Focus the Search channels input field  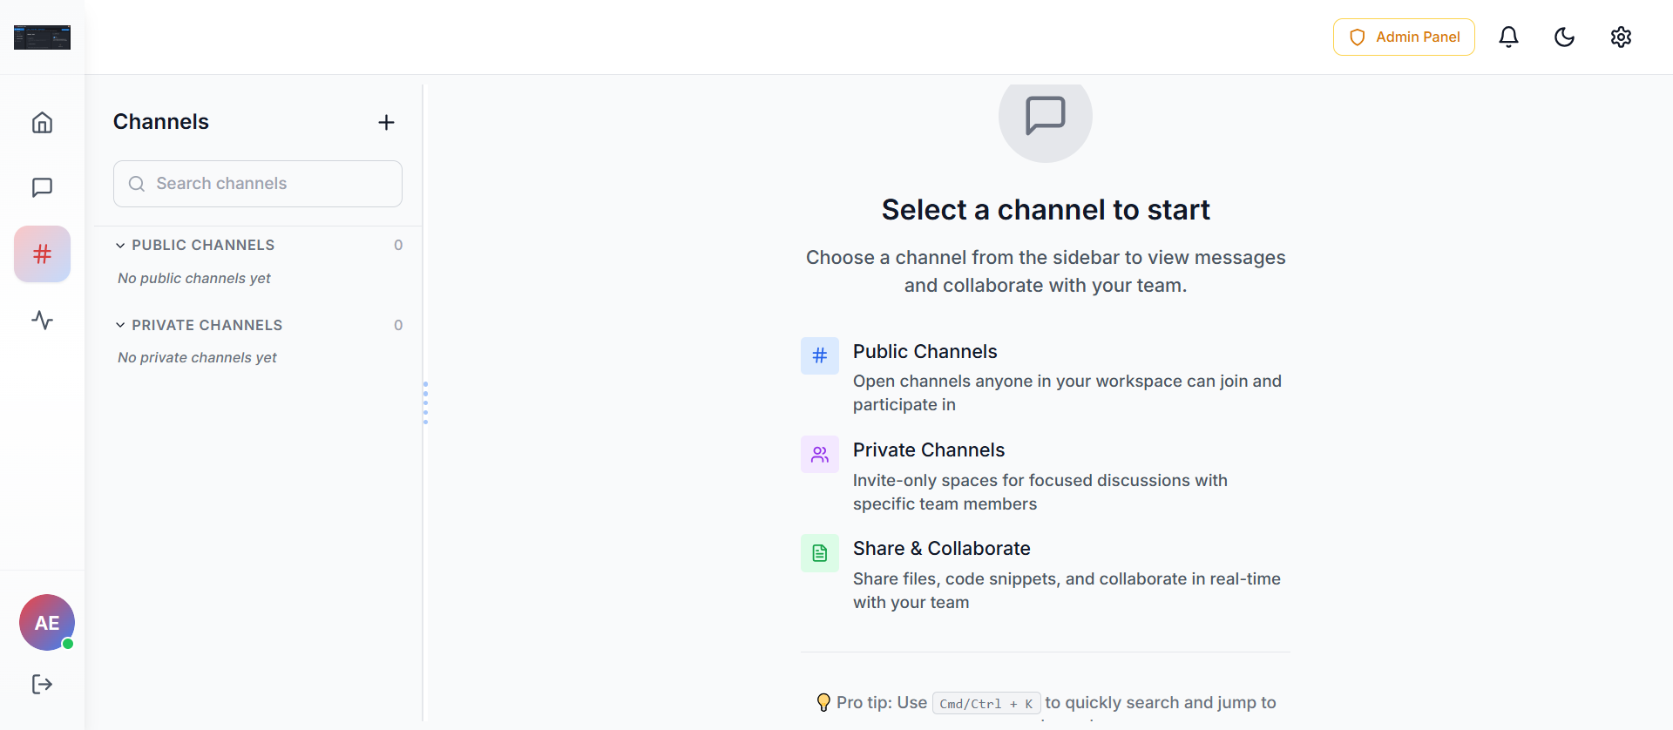click(x=258, y=184)
